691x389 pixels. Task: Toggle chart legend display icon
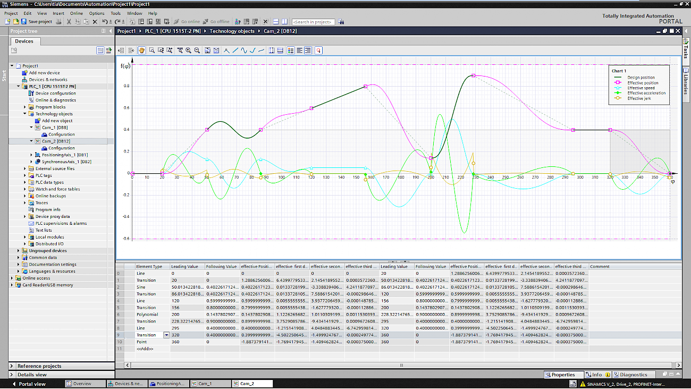click(x=291, y=50)
